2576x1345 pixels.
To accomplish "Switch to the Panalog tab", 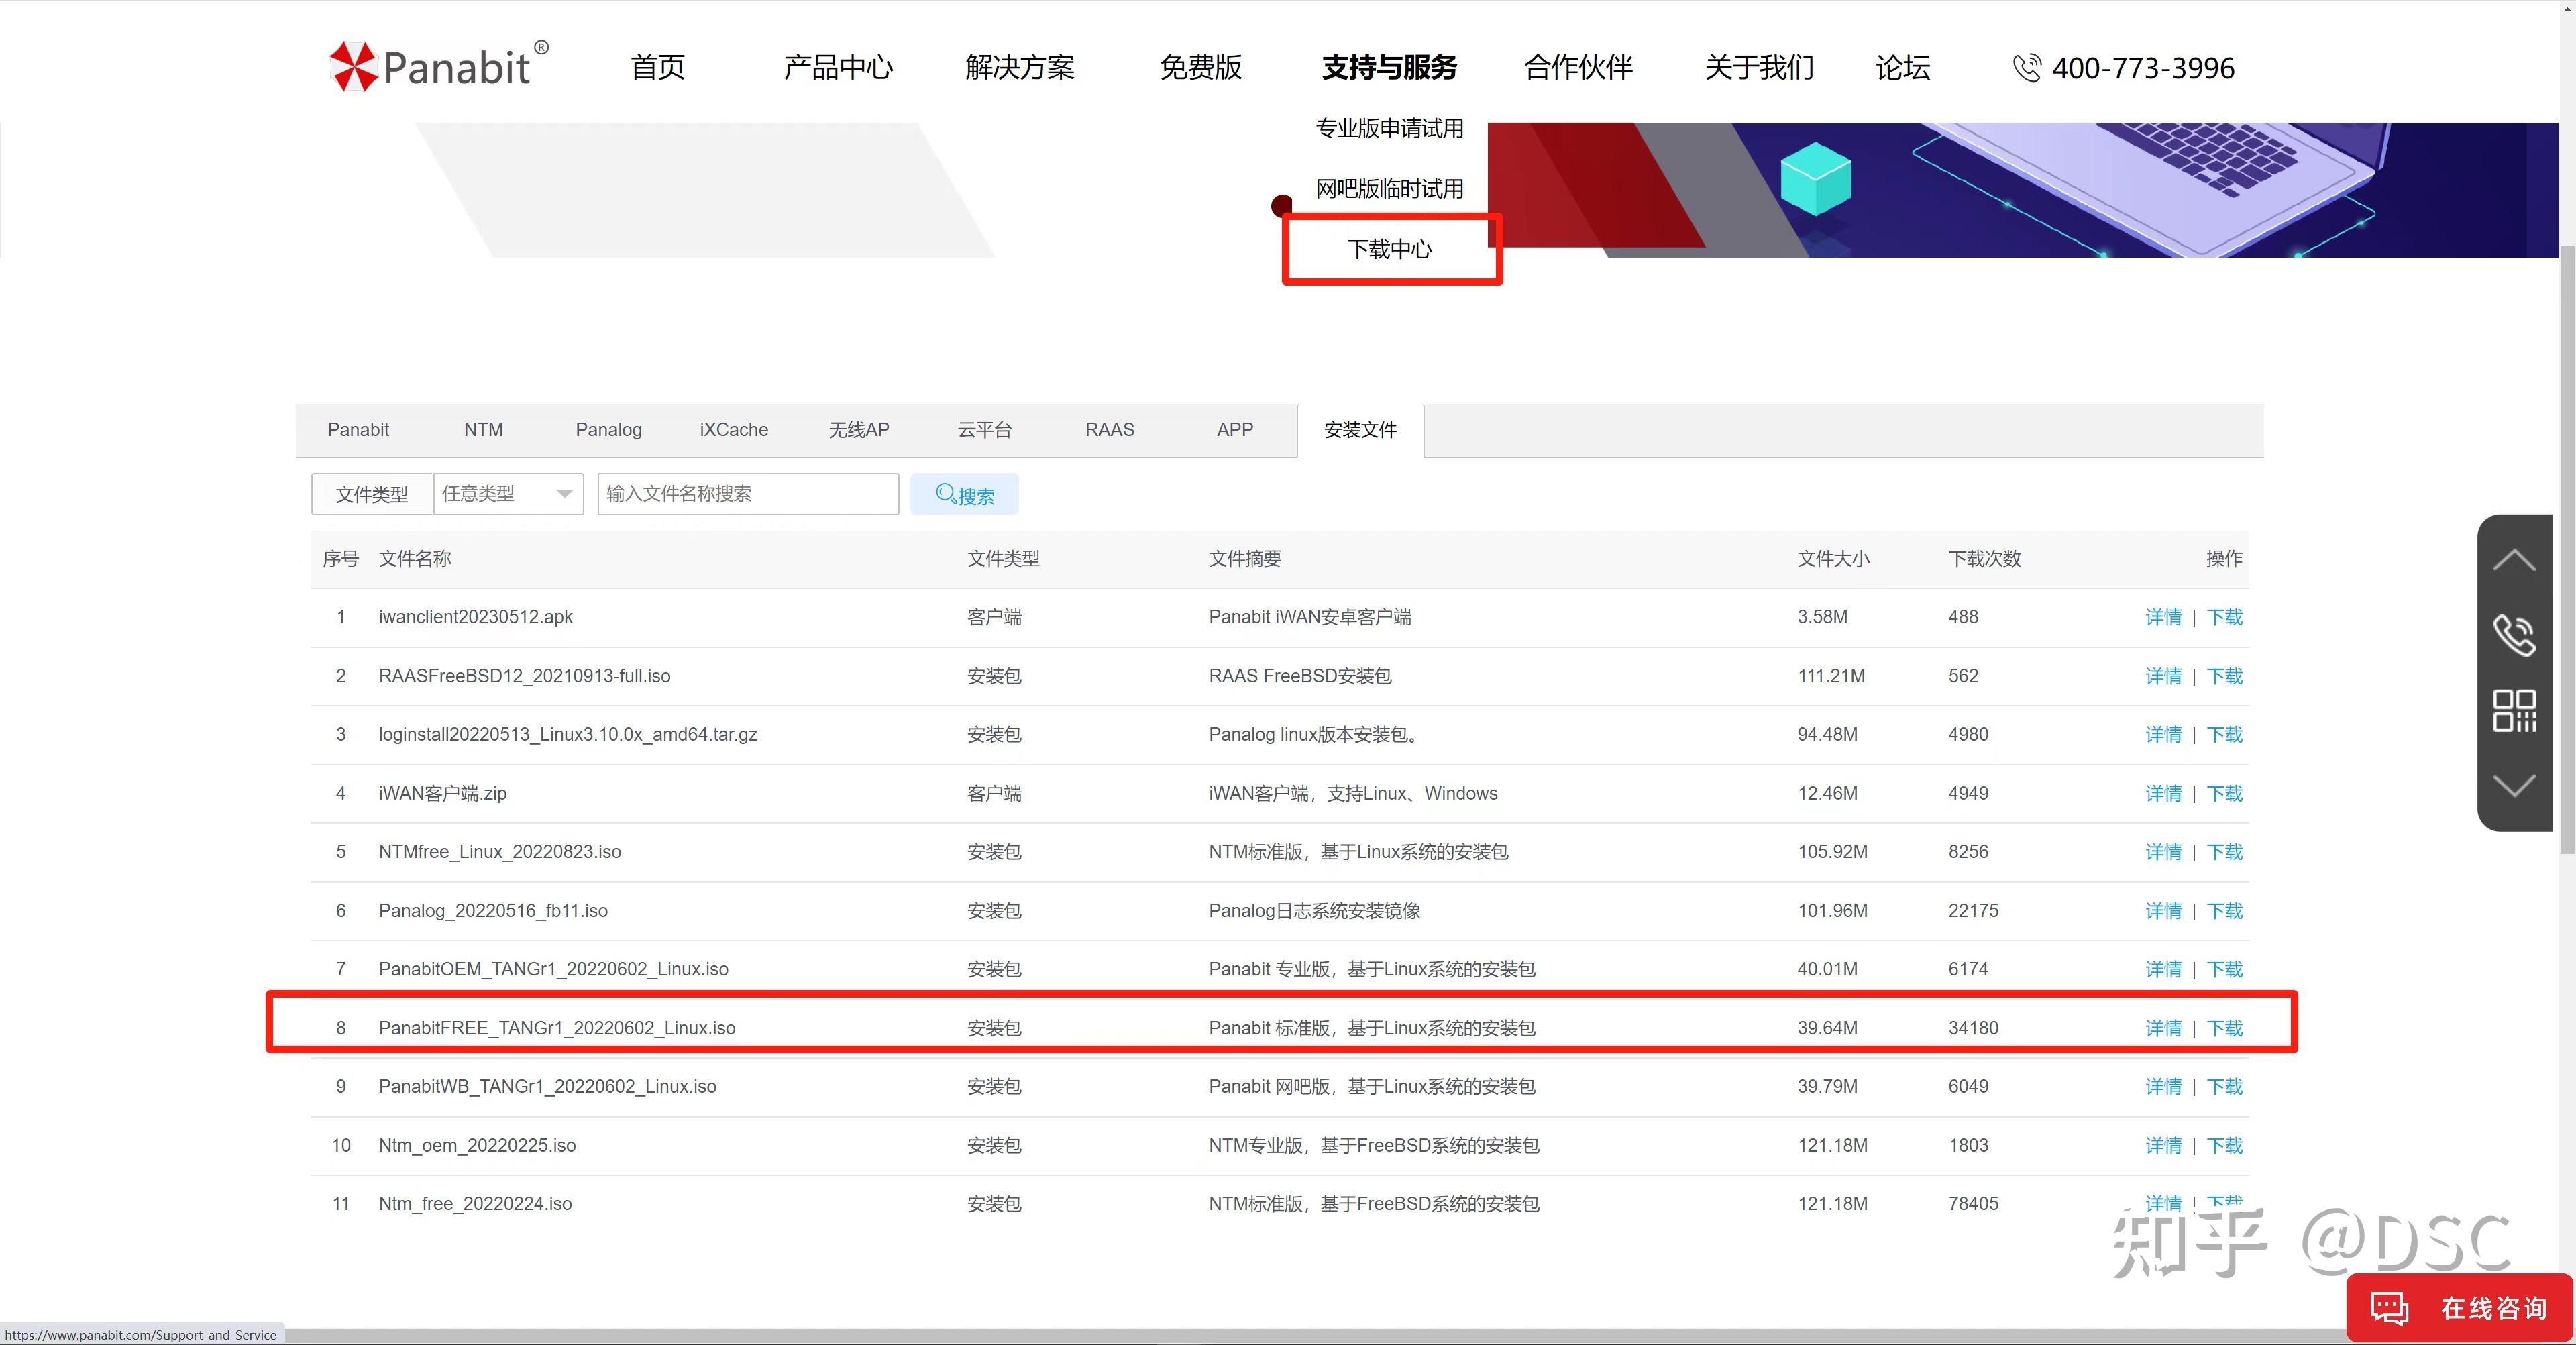I will (608, 430).
